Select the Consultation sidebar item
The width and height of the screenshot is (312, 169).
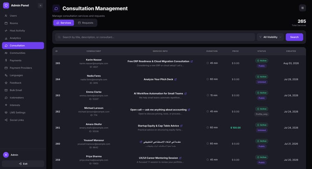(23, 45)
